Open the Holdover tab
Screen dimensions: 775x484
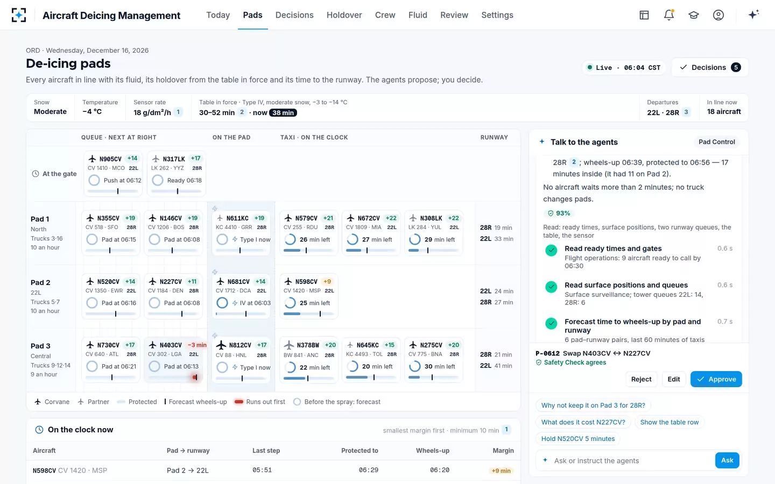click(x=344, y=15)
